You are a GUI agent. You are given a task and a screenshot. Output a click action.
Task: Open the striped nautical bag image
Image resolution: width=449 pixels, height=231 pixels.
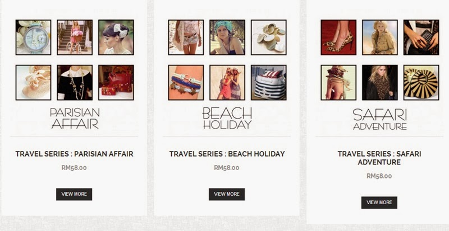269,83
